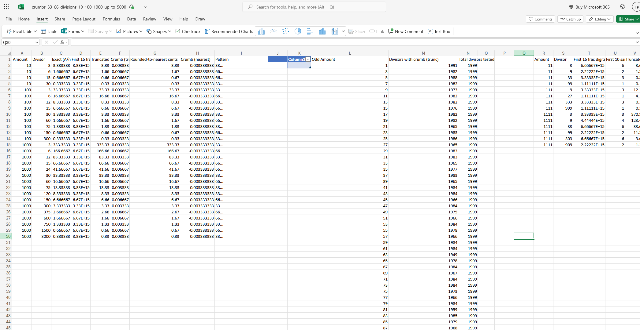Open the settings gear icon

(x=622, y=7)
